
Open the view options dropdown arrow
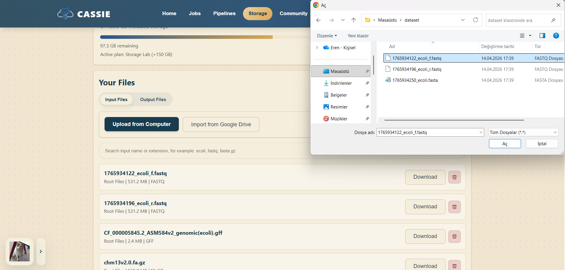click(530, 36)
